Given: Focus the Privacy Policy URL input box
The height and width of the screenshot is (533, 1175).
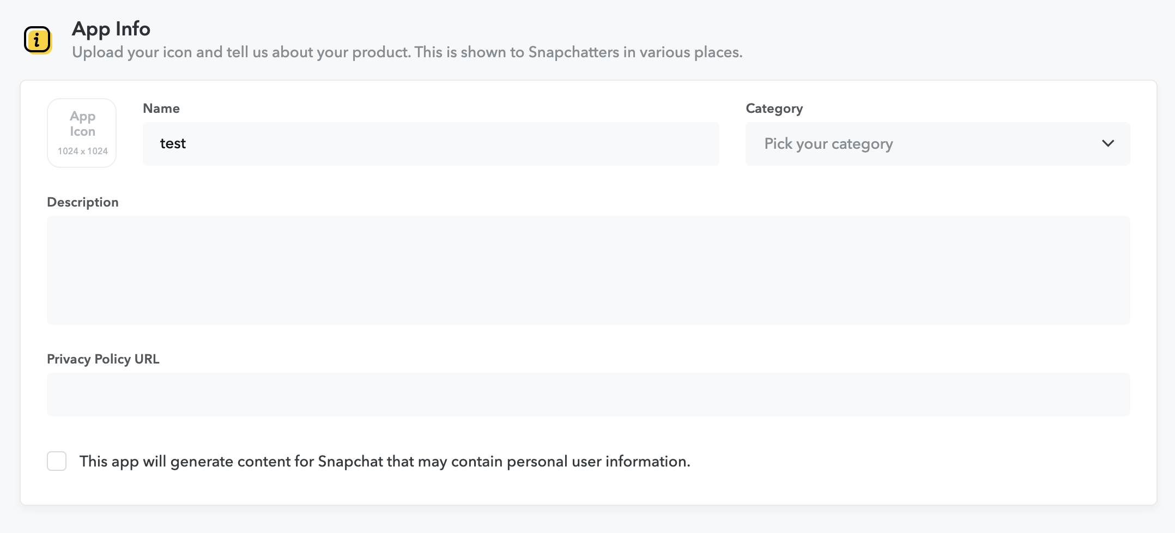Looking at the screenshot, I should [x=588, y=395].
